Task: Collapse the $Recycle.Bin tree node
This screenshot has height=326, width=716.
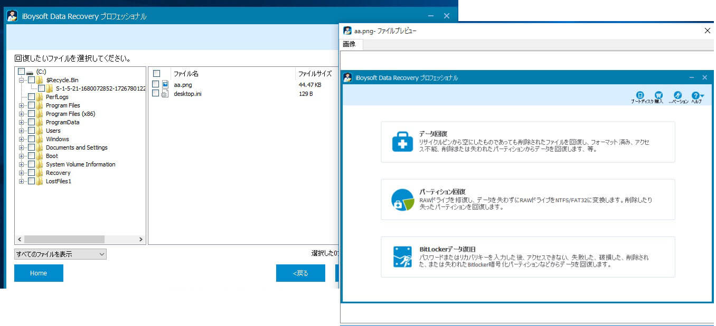Action: tap(22, 80)
